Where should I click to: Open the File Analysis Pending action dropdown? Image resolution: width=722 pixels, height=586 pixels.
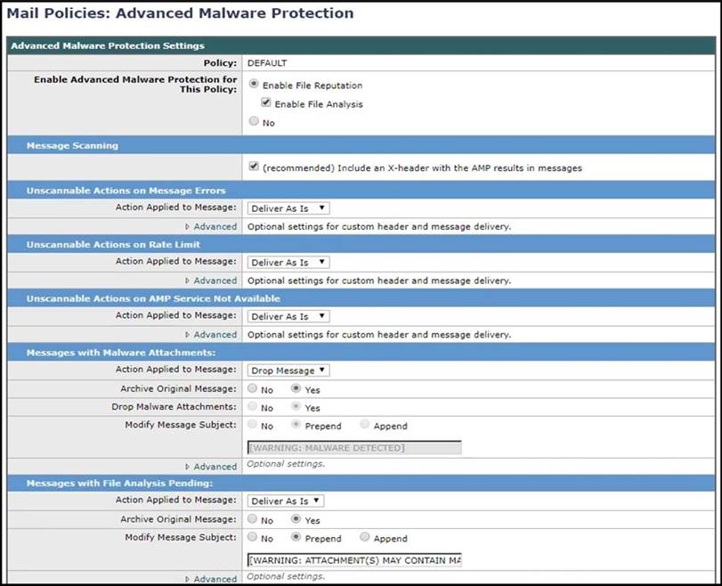[286, 501]
